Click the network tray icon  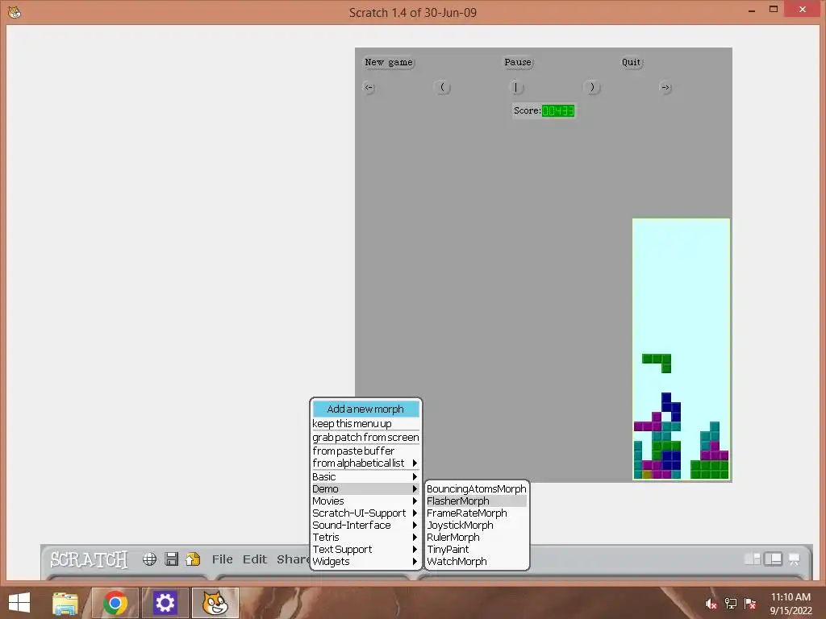point(731,604)
